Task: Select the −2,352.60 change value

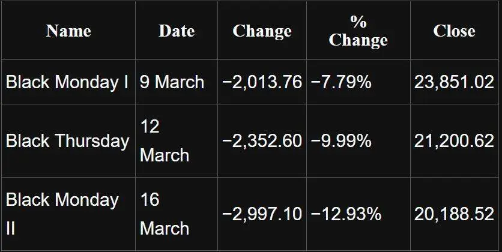Action: click(262, 141)
